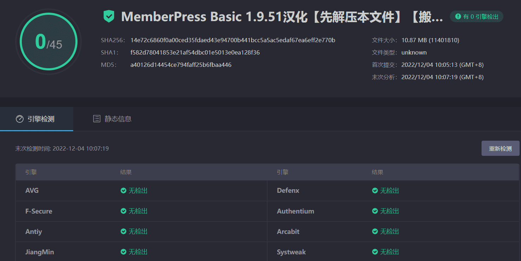This screenshot has height=261, width=521.
Task: Click the green check icon in JiangMin row
Action: pos(124,252)
